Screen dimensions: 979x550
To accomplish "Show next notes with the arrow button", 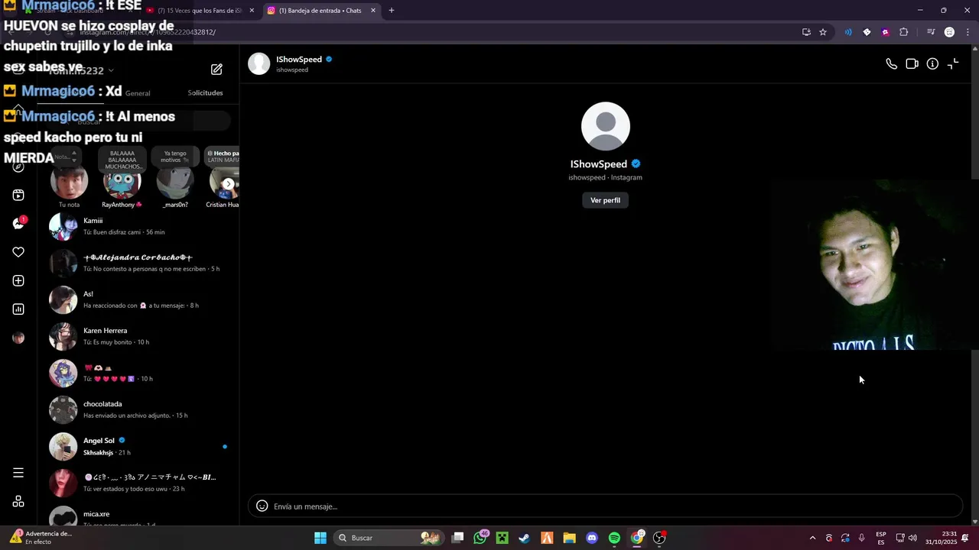I will click(228, 183).
